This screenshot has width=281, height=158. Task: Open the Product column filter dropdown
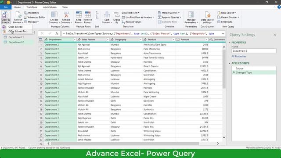pos(173,39)
